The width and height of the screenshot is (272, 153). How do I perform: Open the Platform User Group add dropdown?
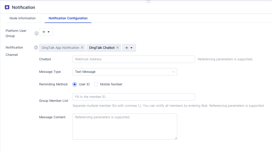(46, 32)
